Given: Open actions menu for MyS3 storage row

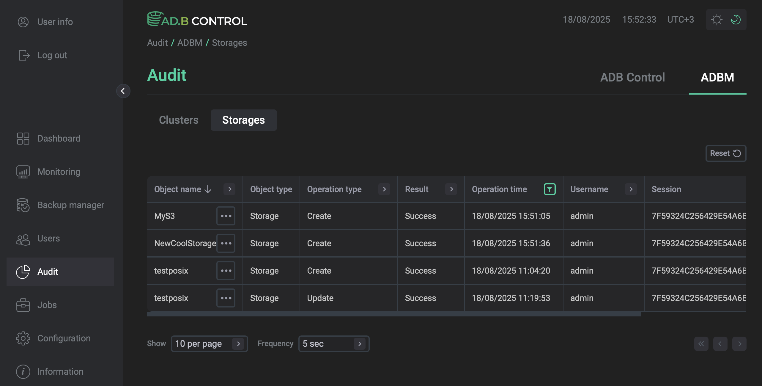Looking at the screenshot, I should 226,216.
